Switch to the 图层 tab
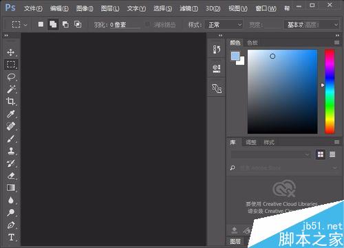The image size is (344, 248). (235, 241)
